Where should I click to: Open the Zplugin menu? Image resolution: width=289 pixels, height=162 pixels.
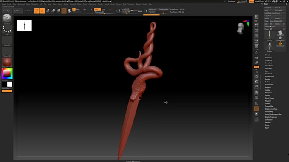138,4
